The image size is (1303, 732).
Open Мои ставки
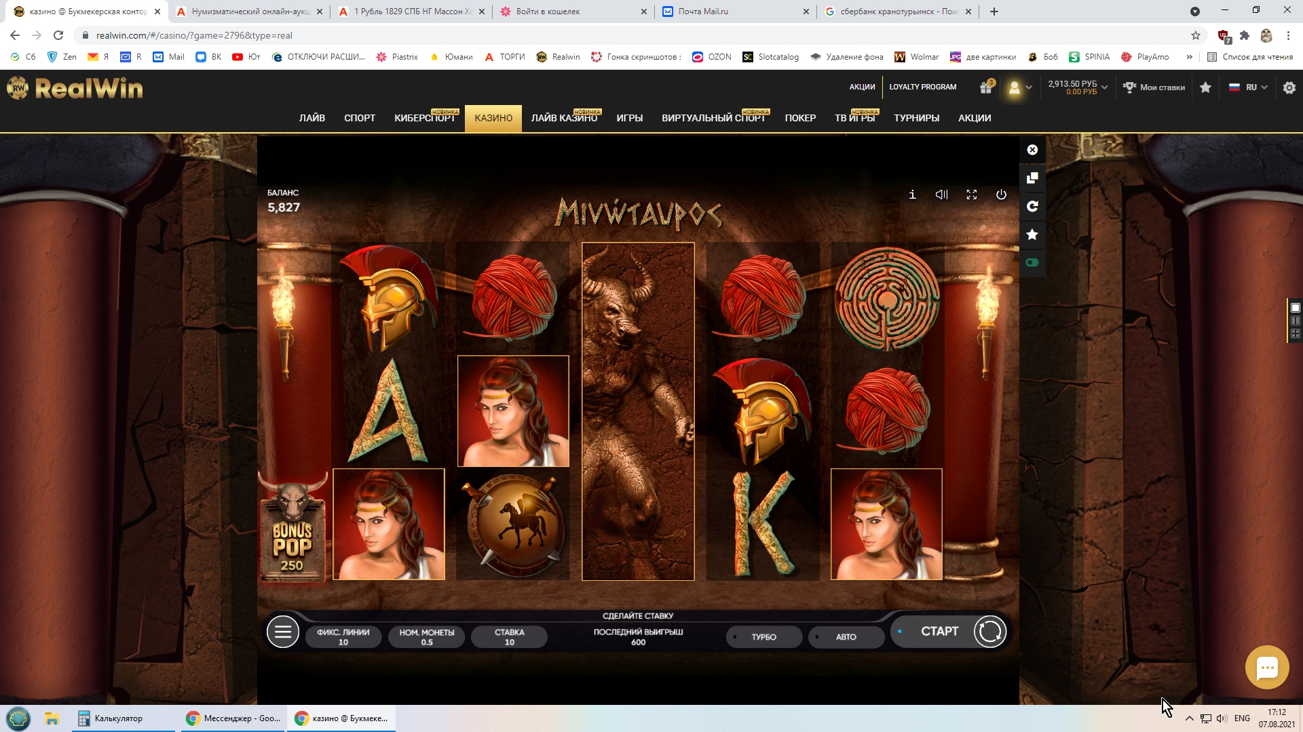point(1154,87)
